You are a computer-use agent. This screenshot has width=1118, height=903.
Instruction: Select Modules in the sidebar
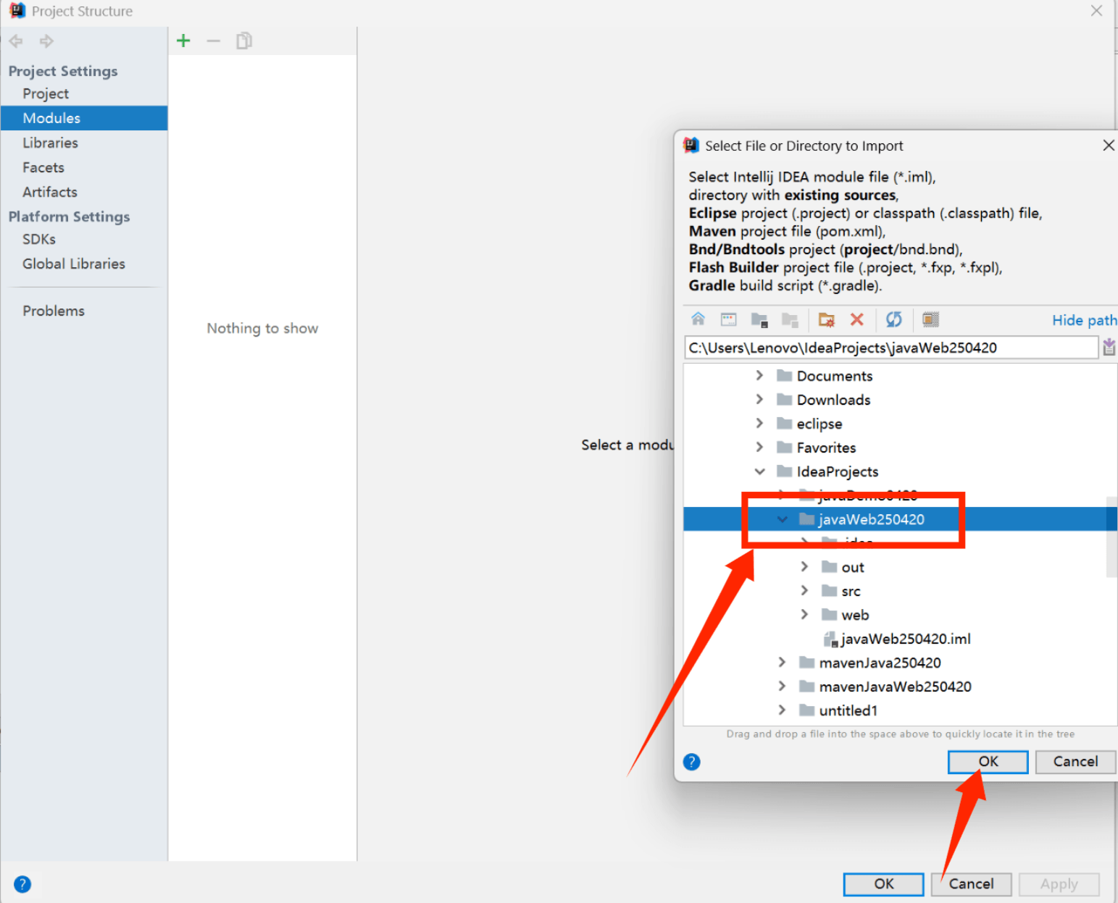coord(84,118)
